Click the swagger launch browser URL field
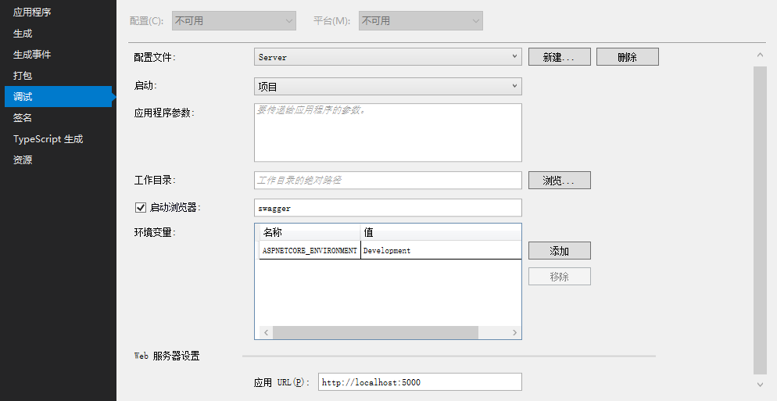The height and width of the screenshot is (401, 777). click(x=388, y=208)
